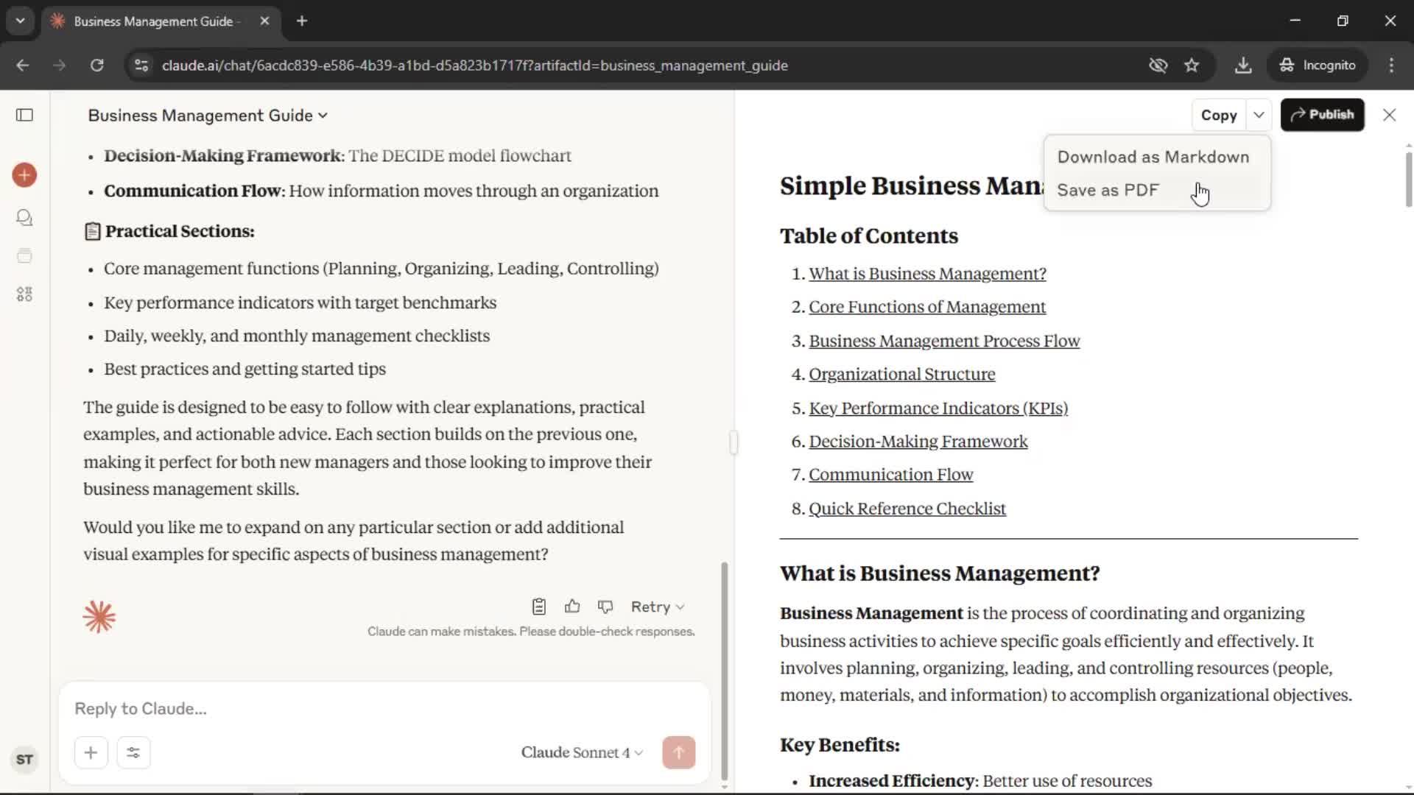Open Claude Sonnet 4 model selector
Image resolution: width=1414 pixels, height=795 pixels.
(582, 752)
